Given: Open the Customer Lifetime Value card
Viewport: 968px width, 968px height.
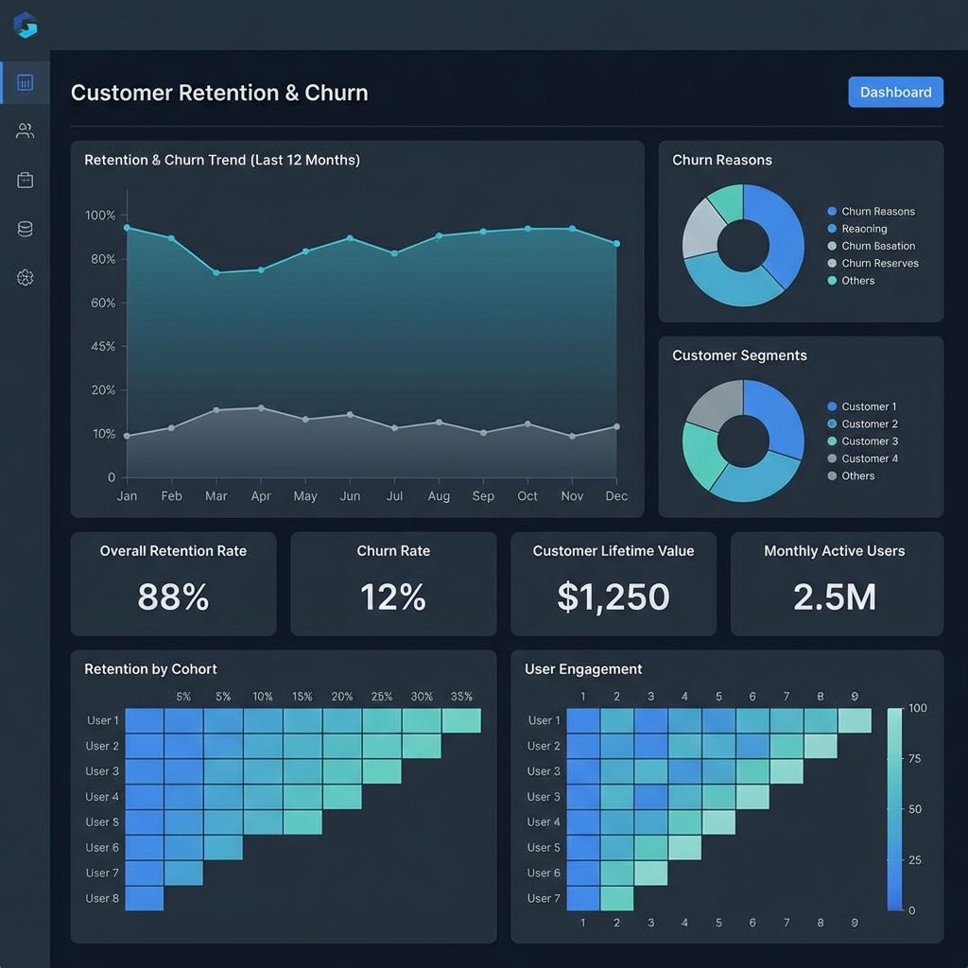Looking at the screenshot, I should point(613,583).
